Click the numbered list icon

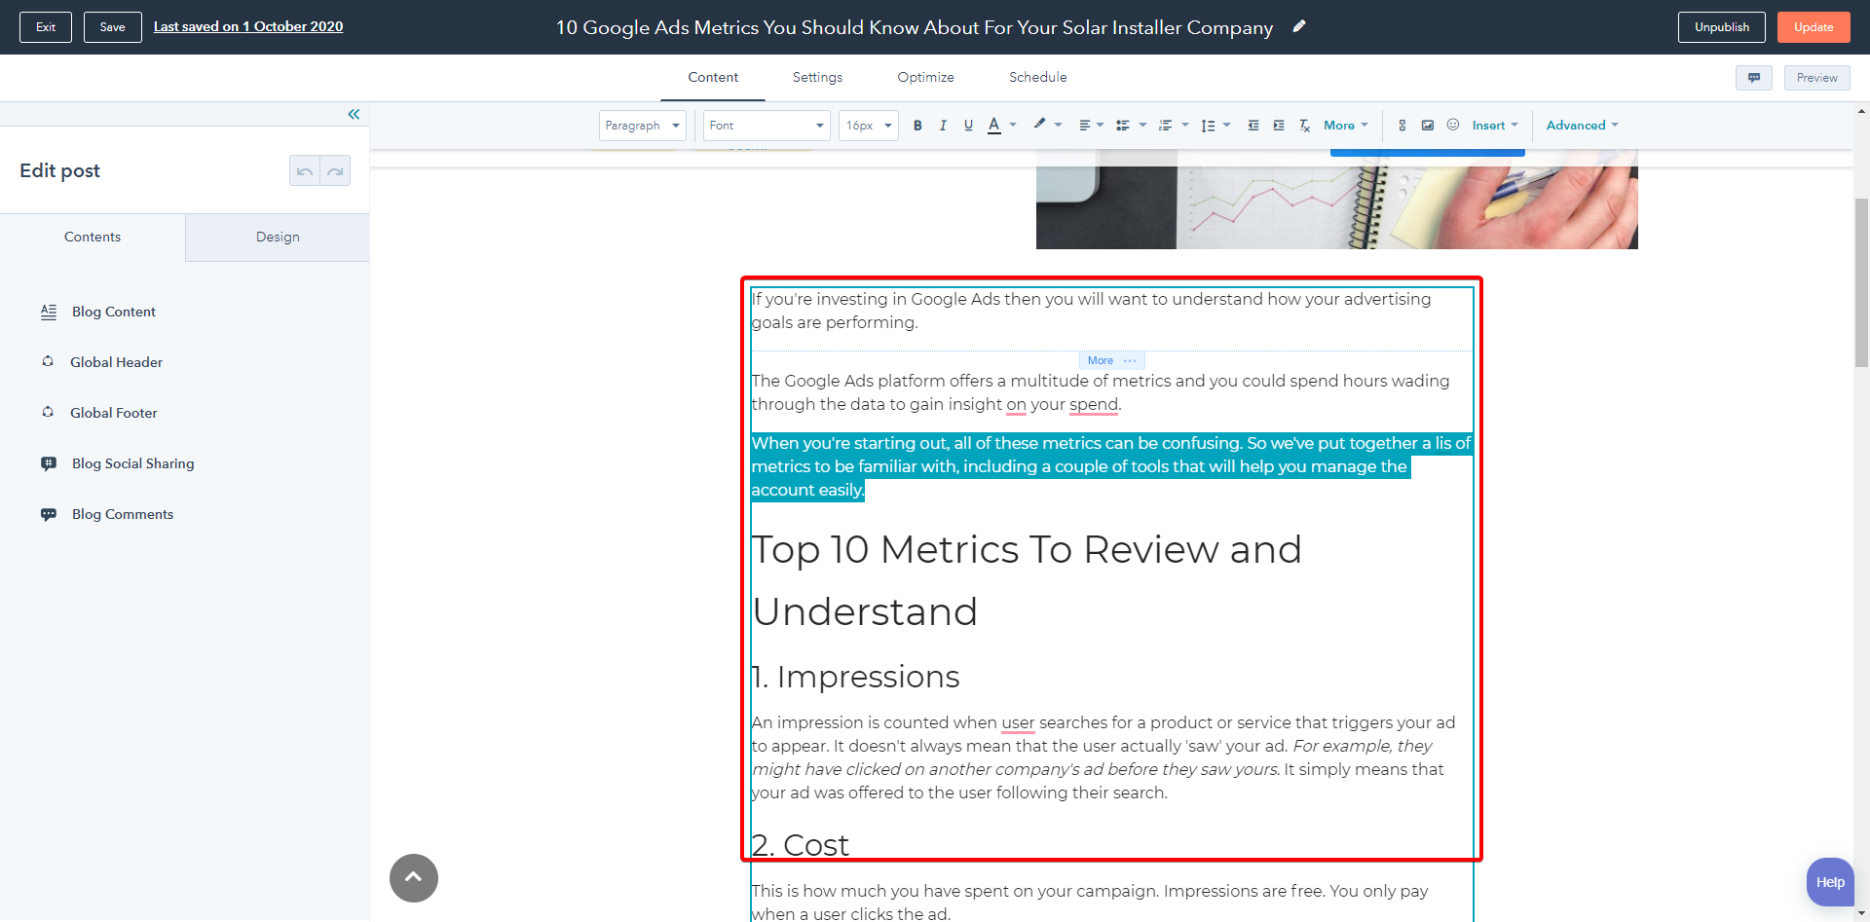(1165, 126)
